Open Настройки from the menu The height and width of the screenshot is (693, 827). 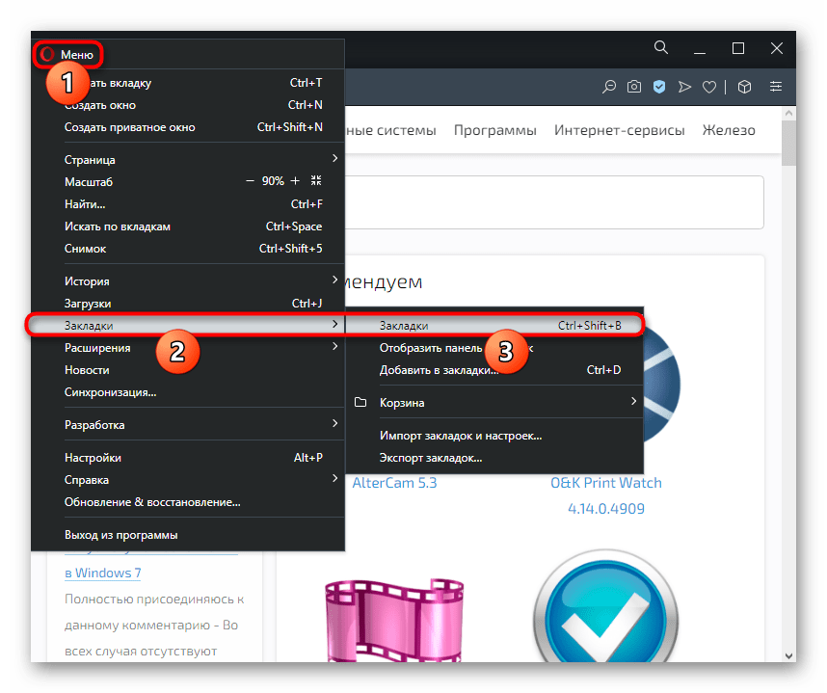(x=188, y=457)
